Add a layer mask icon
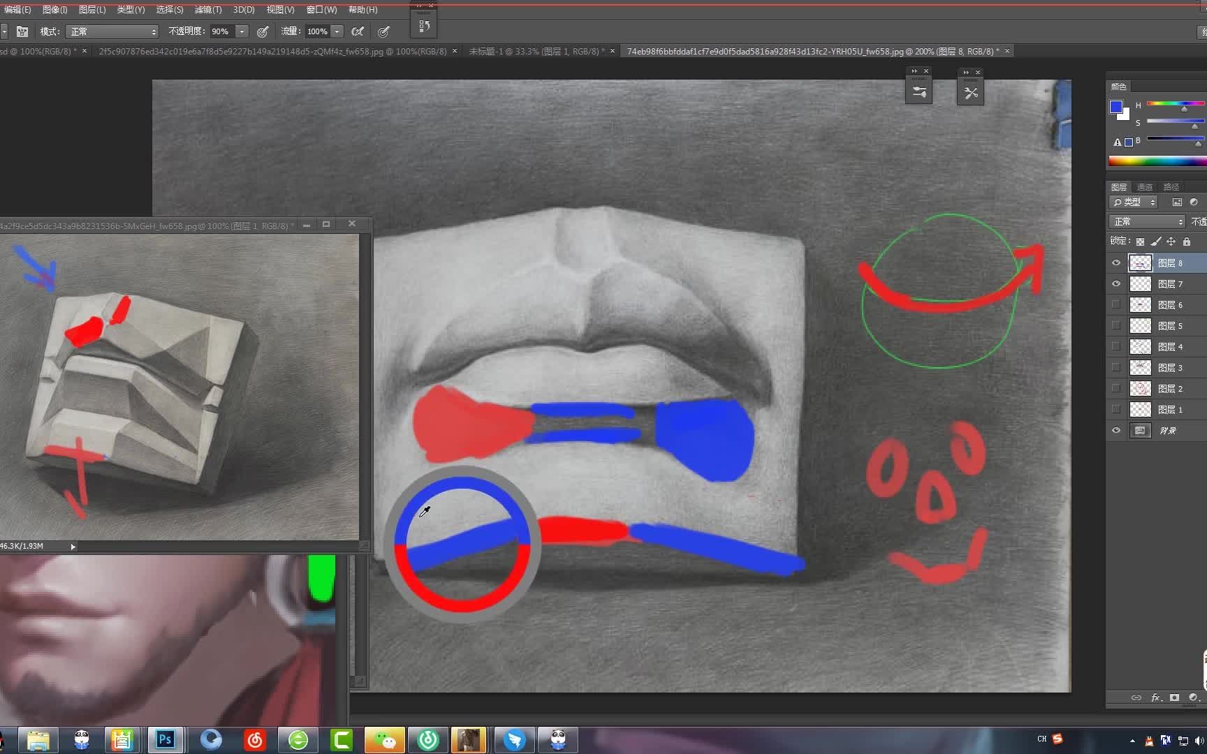This screenshot has width=1207, height=754. pyautogui.click(x=1175, y=697)
